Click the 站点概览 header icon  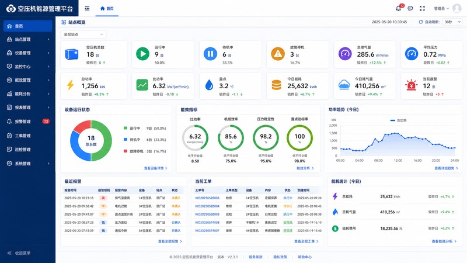tap(64, 22)
